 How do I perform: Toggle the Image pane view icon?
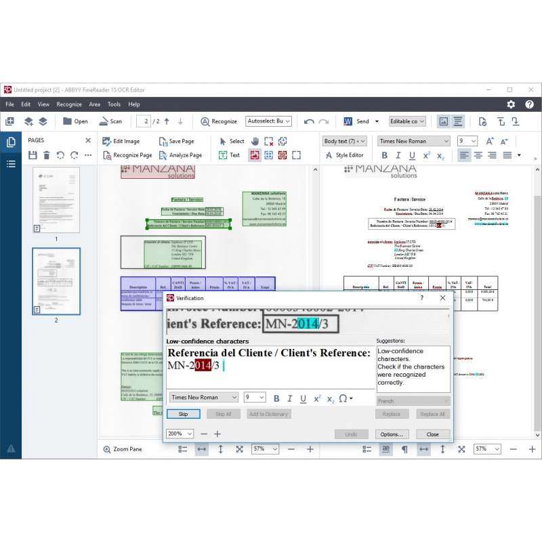tap(444, 121)
